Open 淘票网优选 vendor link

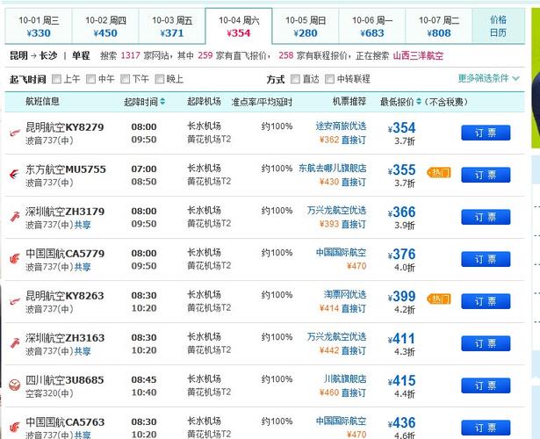[345, 294]
